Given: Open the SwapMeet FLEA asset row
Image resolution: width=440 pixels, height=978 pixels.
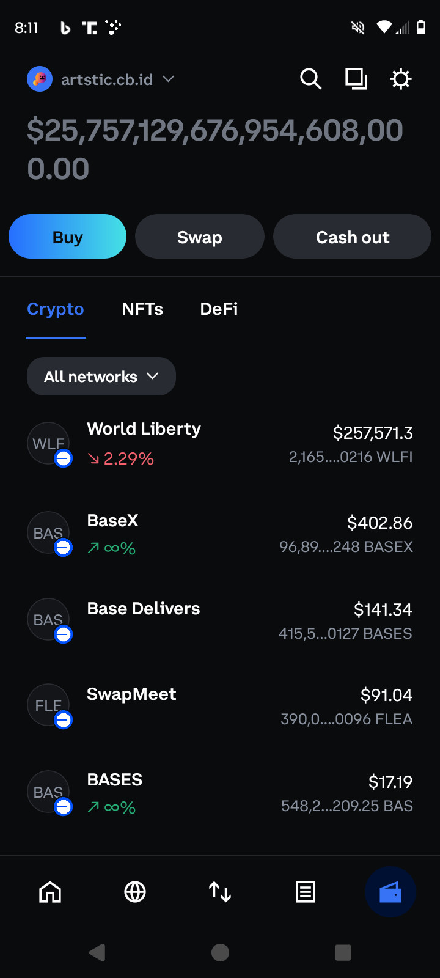Looking at the screenshot, I should point(220,706).
